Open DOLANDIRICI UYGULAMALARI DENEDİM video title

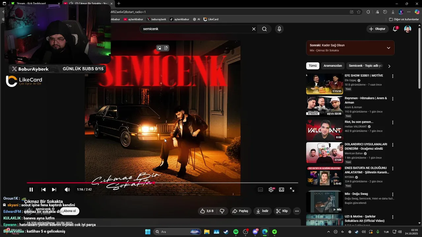click(366, 146)
